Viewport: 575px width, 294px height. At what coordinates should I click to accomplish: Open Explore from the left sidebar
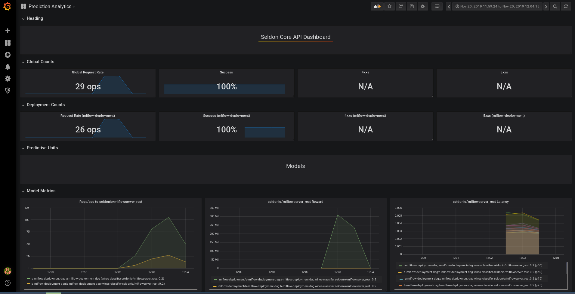coord(8,55)
